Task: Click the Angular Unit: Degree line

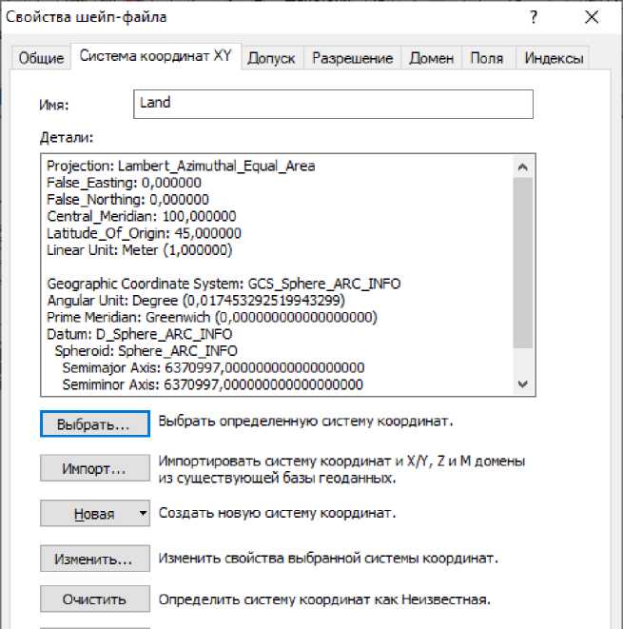Action: (196, 301)
